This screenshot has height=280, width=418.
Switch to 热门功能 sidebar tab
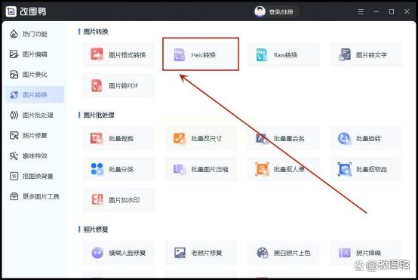(x=35, y=34)
